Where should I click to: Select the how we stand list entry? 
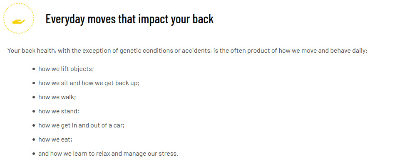tap(59, 111)
